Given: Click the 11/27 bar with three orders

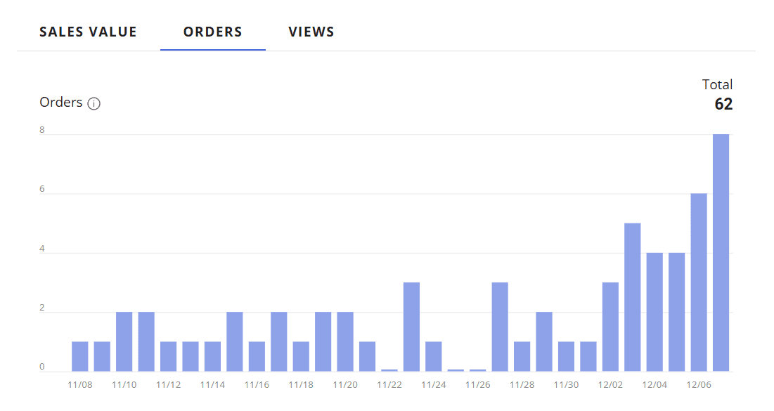Looking at the screenshot, I should (500, 327).
